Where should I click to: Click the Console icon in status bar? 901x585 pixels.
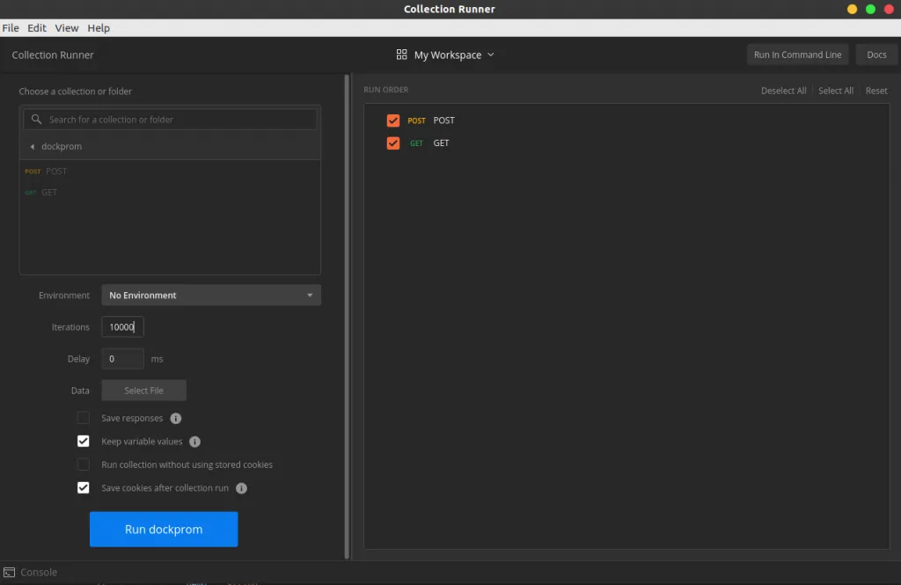[9, 572]
